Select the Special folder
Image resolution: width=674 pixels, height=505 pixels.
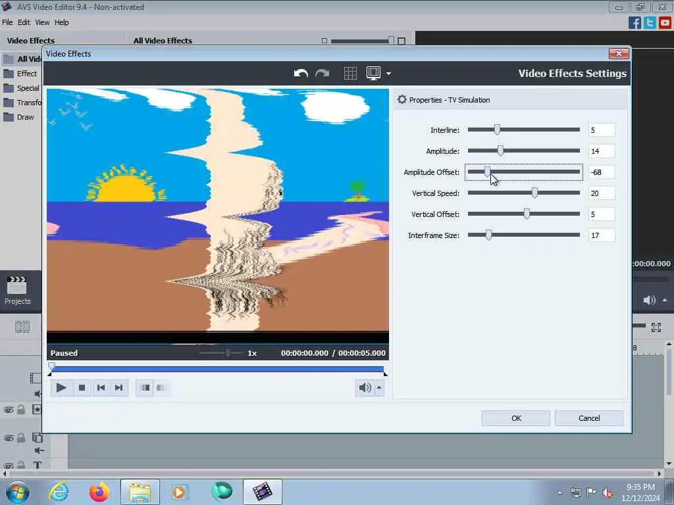[22, 88]
